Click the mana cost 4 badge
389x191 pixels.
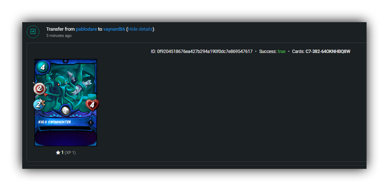43,67
